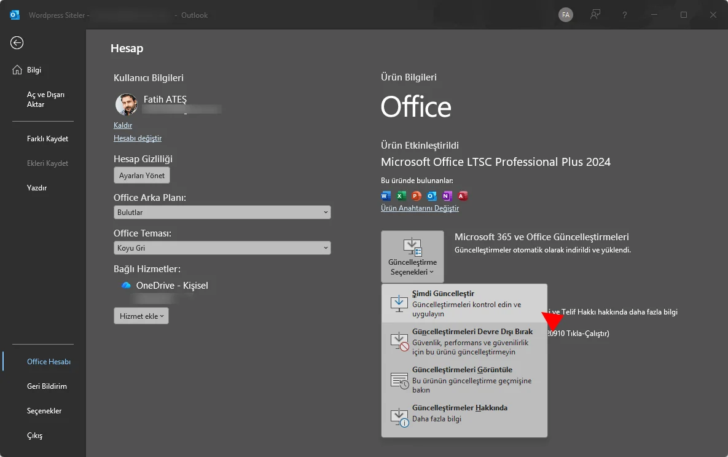Screen dimensions: 728x457
Task: Open Office Teması dropdown showing Koyu Gri
Action: coord(222,248)
